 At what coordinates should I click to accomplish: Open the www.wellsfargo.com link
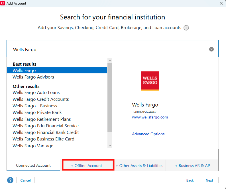pos(150,117)
